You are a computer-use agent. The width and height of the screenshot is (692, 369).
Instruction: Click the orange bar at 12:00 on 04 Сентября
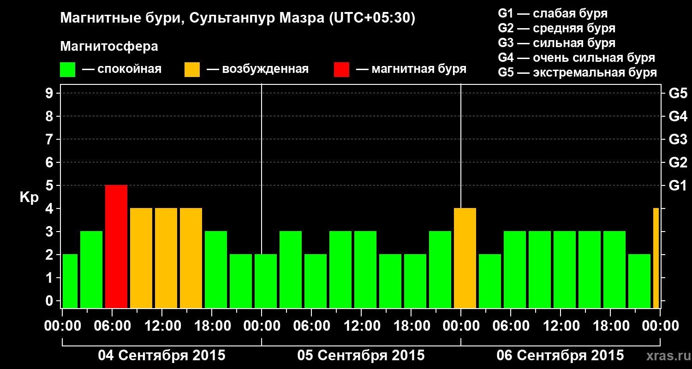point(166,258)
